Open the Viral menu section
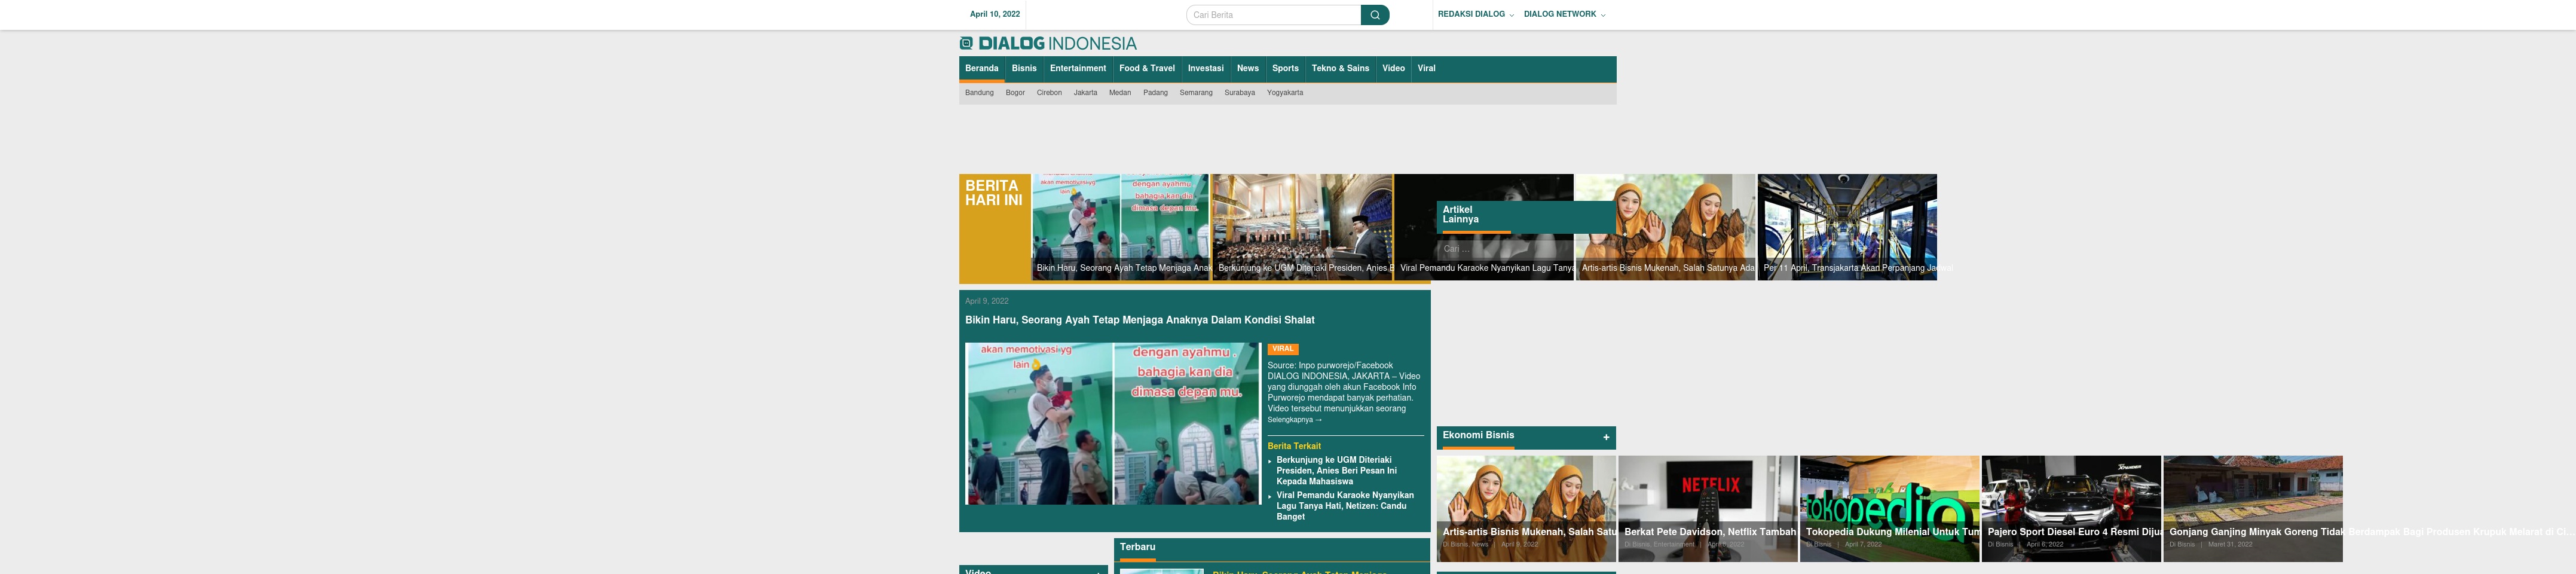This screenshot has height=574, width=2576. click(1426, 69)
